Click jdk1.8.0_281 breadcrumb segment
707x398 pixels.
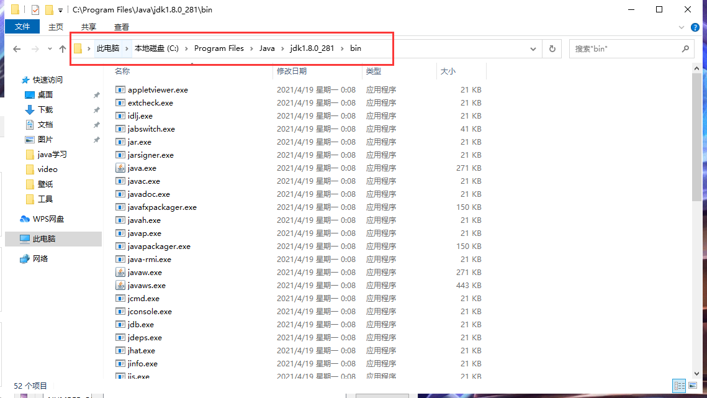[312, 48]
